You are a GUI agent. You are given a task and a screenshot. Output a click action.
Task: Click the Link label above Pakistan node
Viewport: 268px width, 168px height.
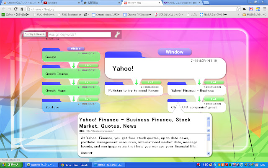click(151, 82)
